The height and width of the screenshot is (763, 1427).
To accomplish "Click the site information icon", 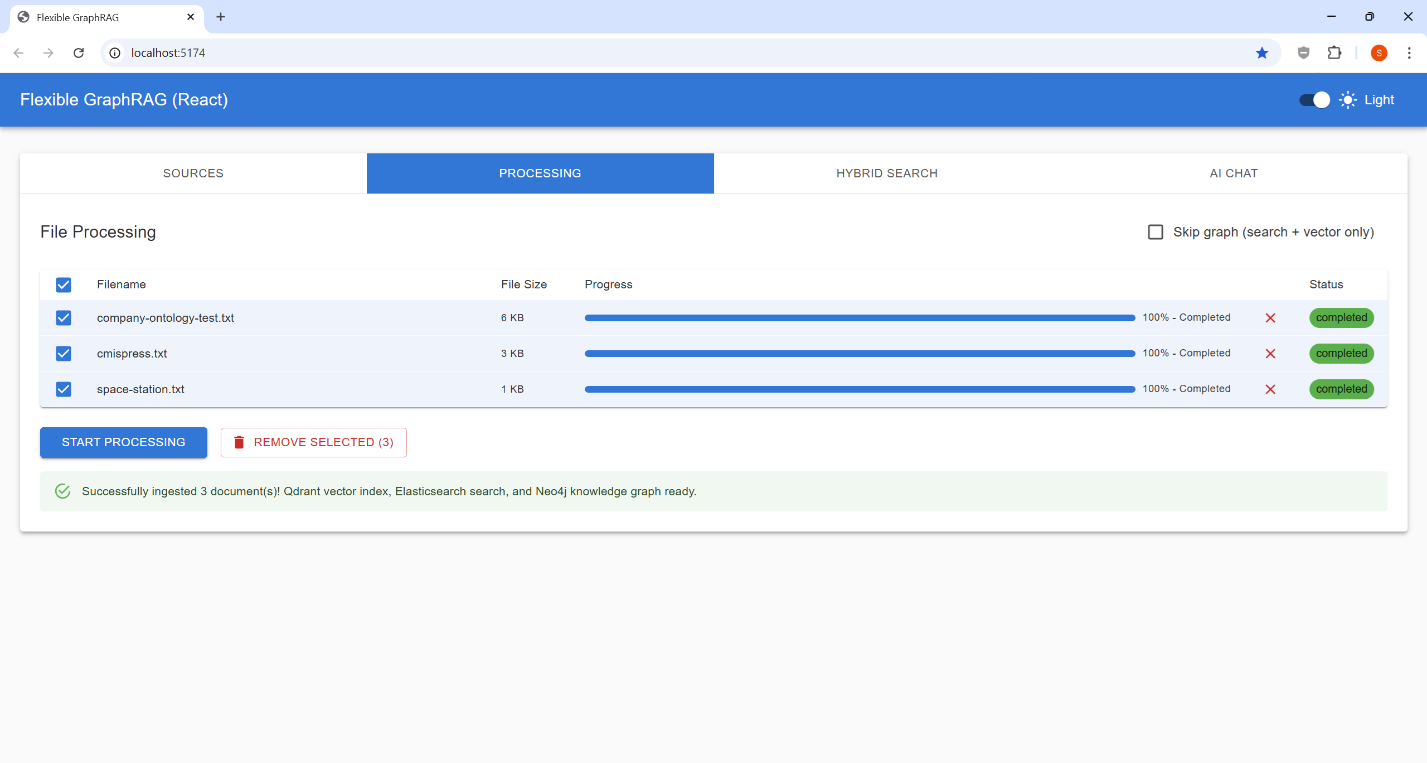I will [115, 53].
